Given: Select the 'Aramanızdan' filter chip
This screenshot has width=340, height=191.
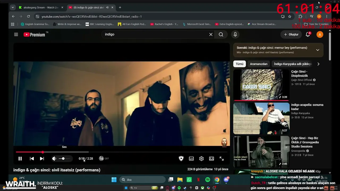Looking at the screenshot, I should tap(259, 64).
